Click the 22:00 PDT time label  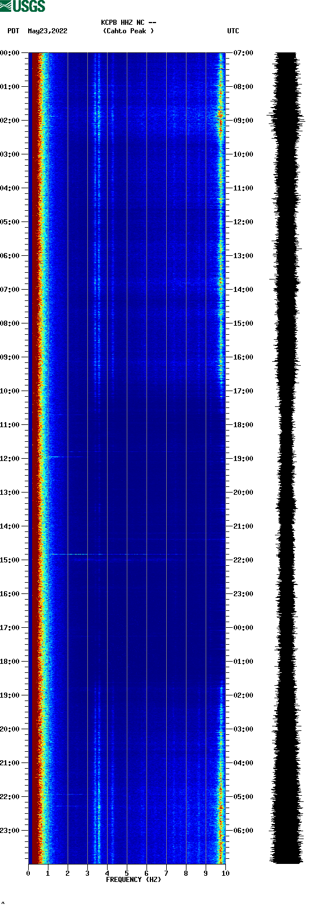[x=10, y=797]
